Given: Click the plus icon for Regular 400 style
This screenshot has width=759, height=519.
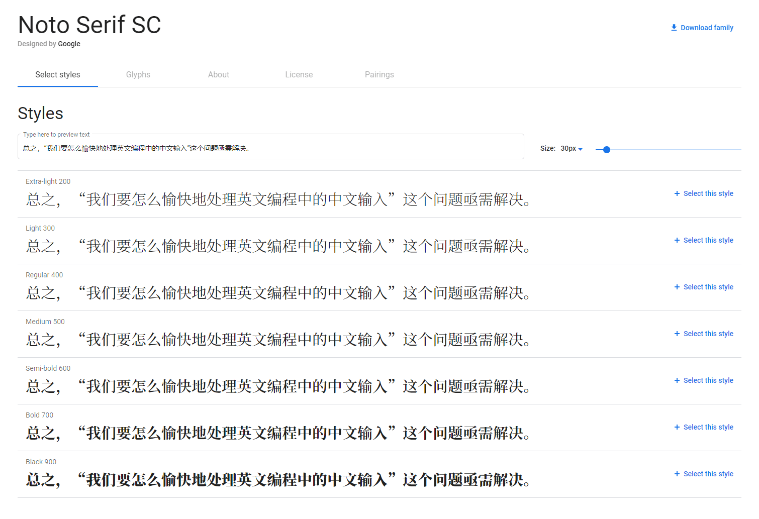Looking at the screenshot, I should pos(677,287).
